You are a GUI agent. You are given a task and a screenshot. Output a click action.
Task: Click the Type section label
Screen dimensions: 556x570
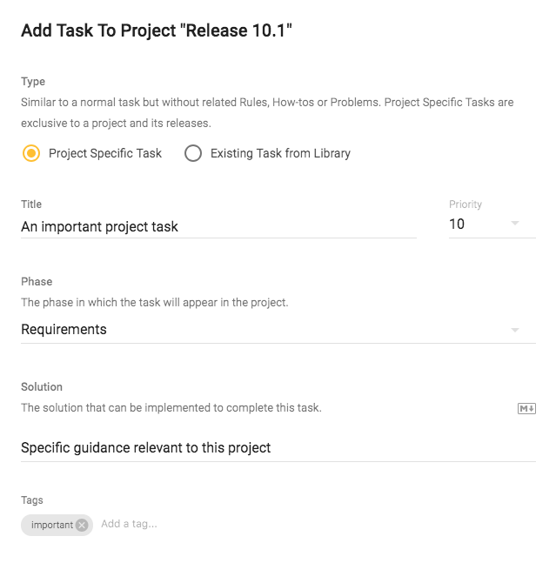click(33, 82)
